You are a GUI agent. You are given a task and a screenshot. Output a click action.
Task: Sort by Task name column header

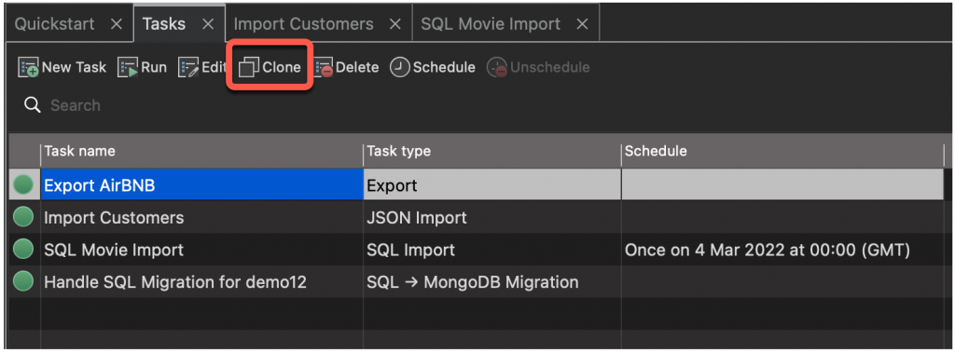pos(201,151)
